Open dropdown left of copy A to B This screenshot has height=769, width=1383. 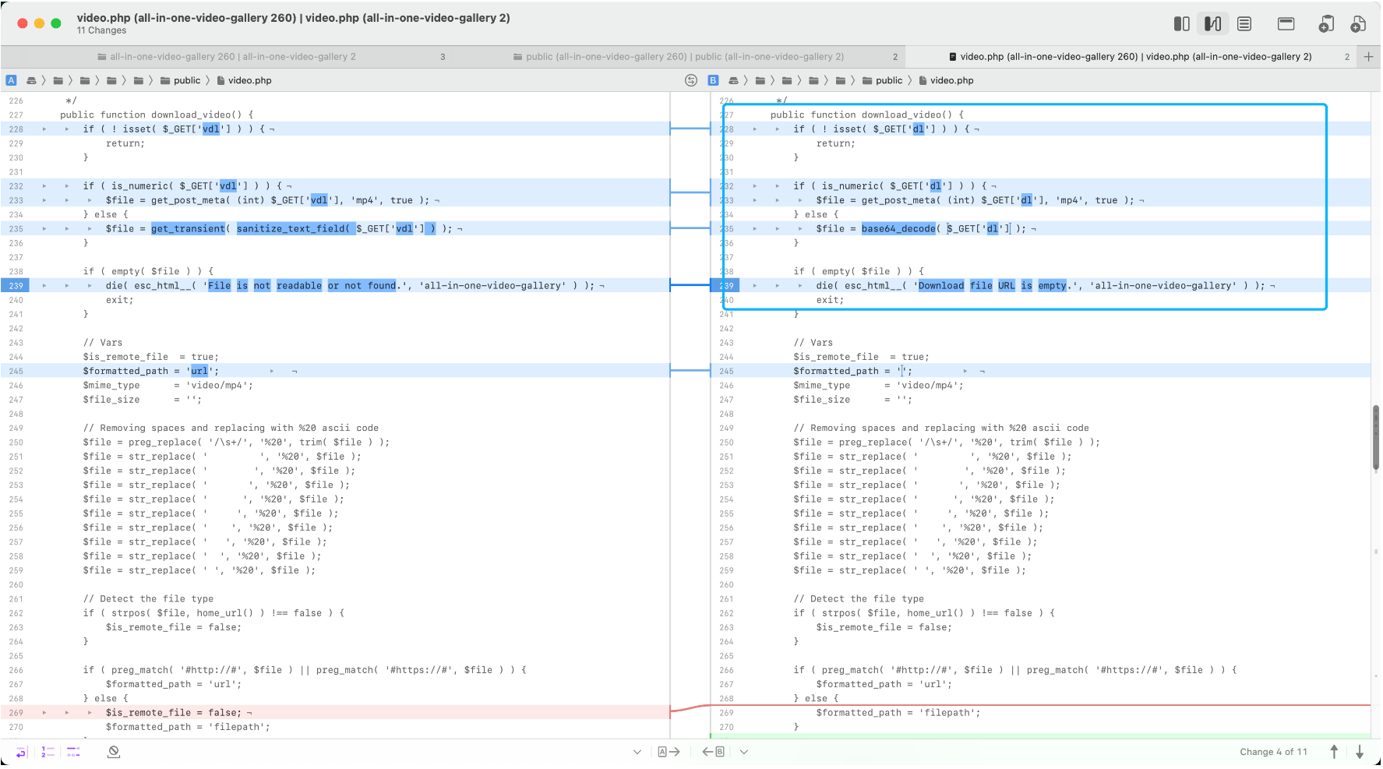[x=637, y=752]
